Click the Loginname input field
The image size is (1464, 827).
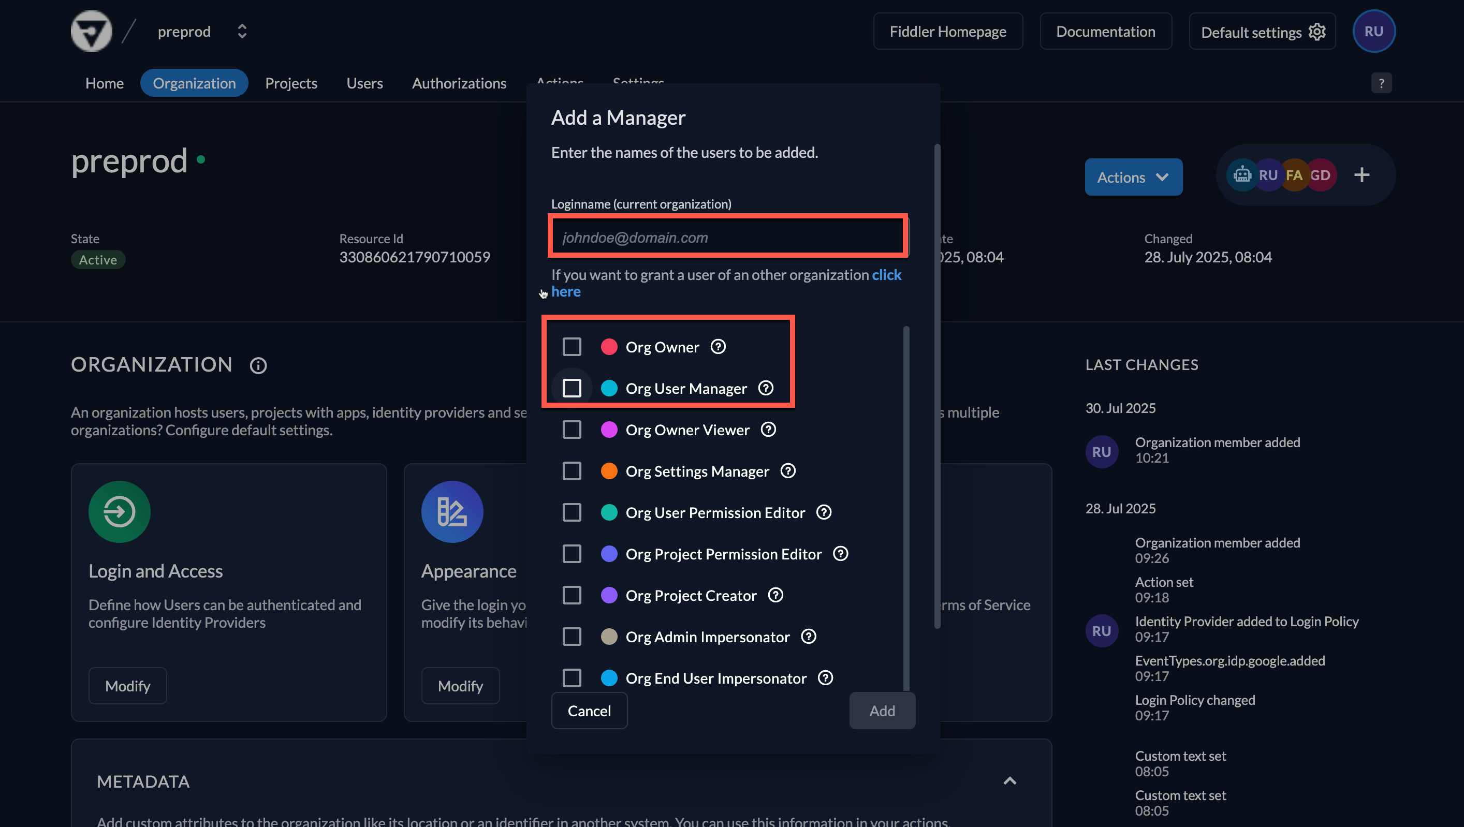[727, 237]
